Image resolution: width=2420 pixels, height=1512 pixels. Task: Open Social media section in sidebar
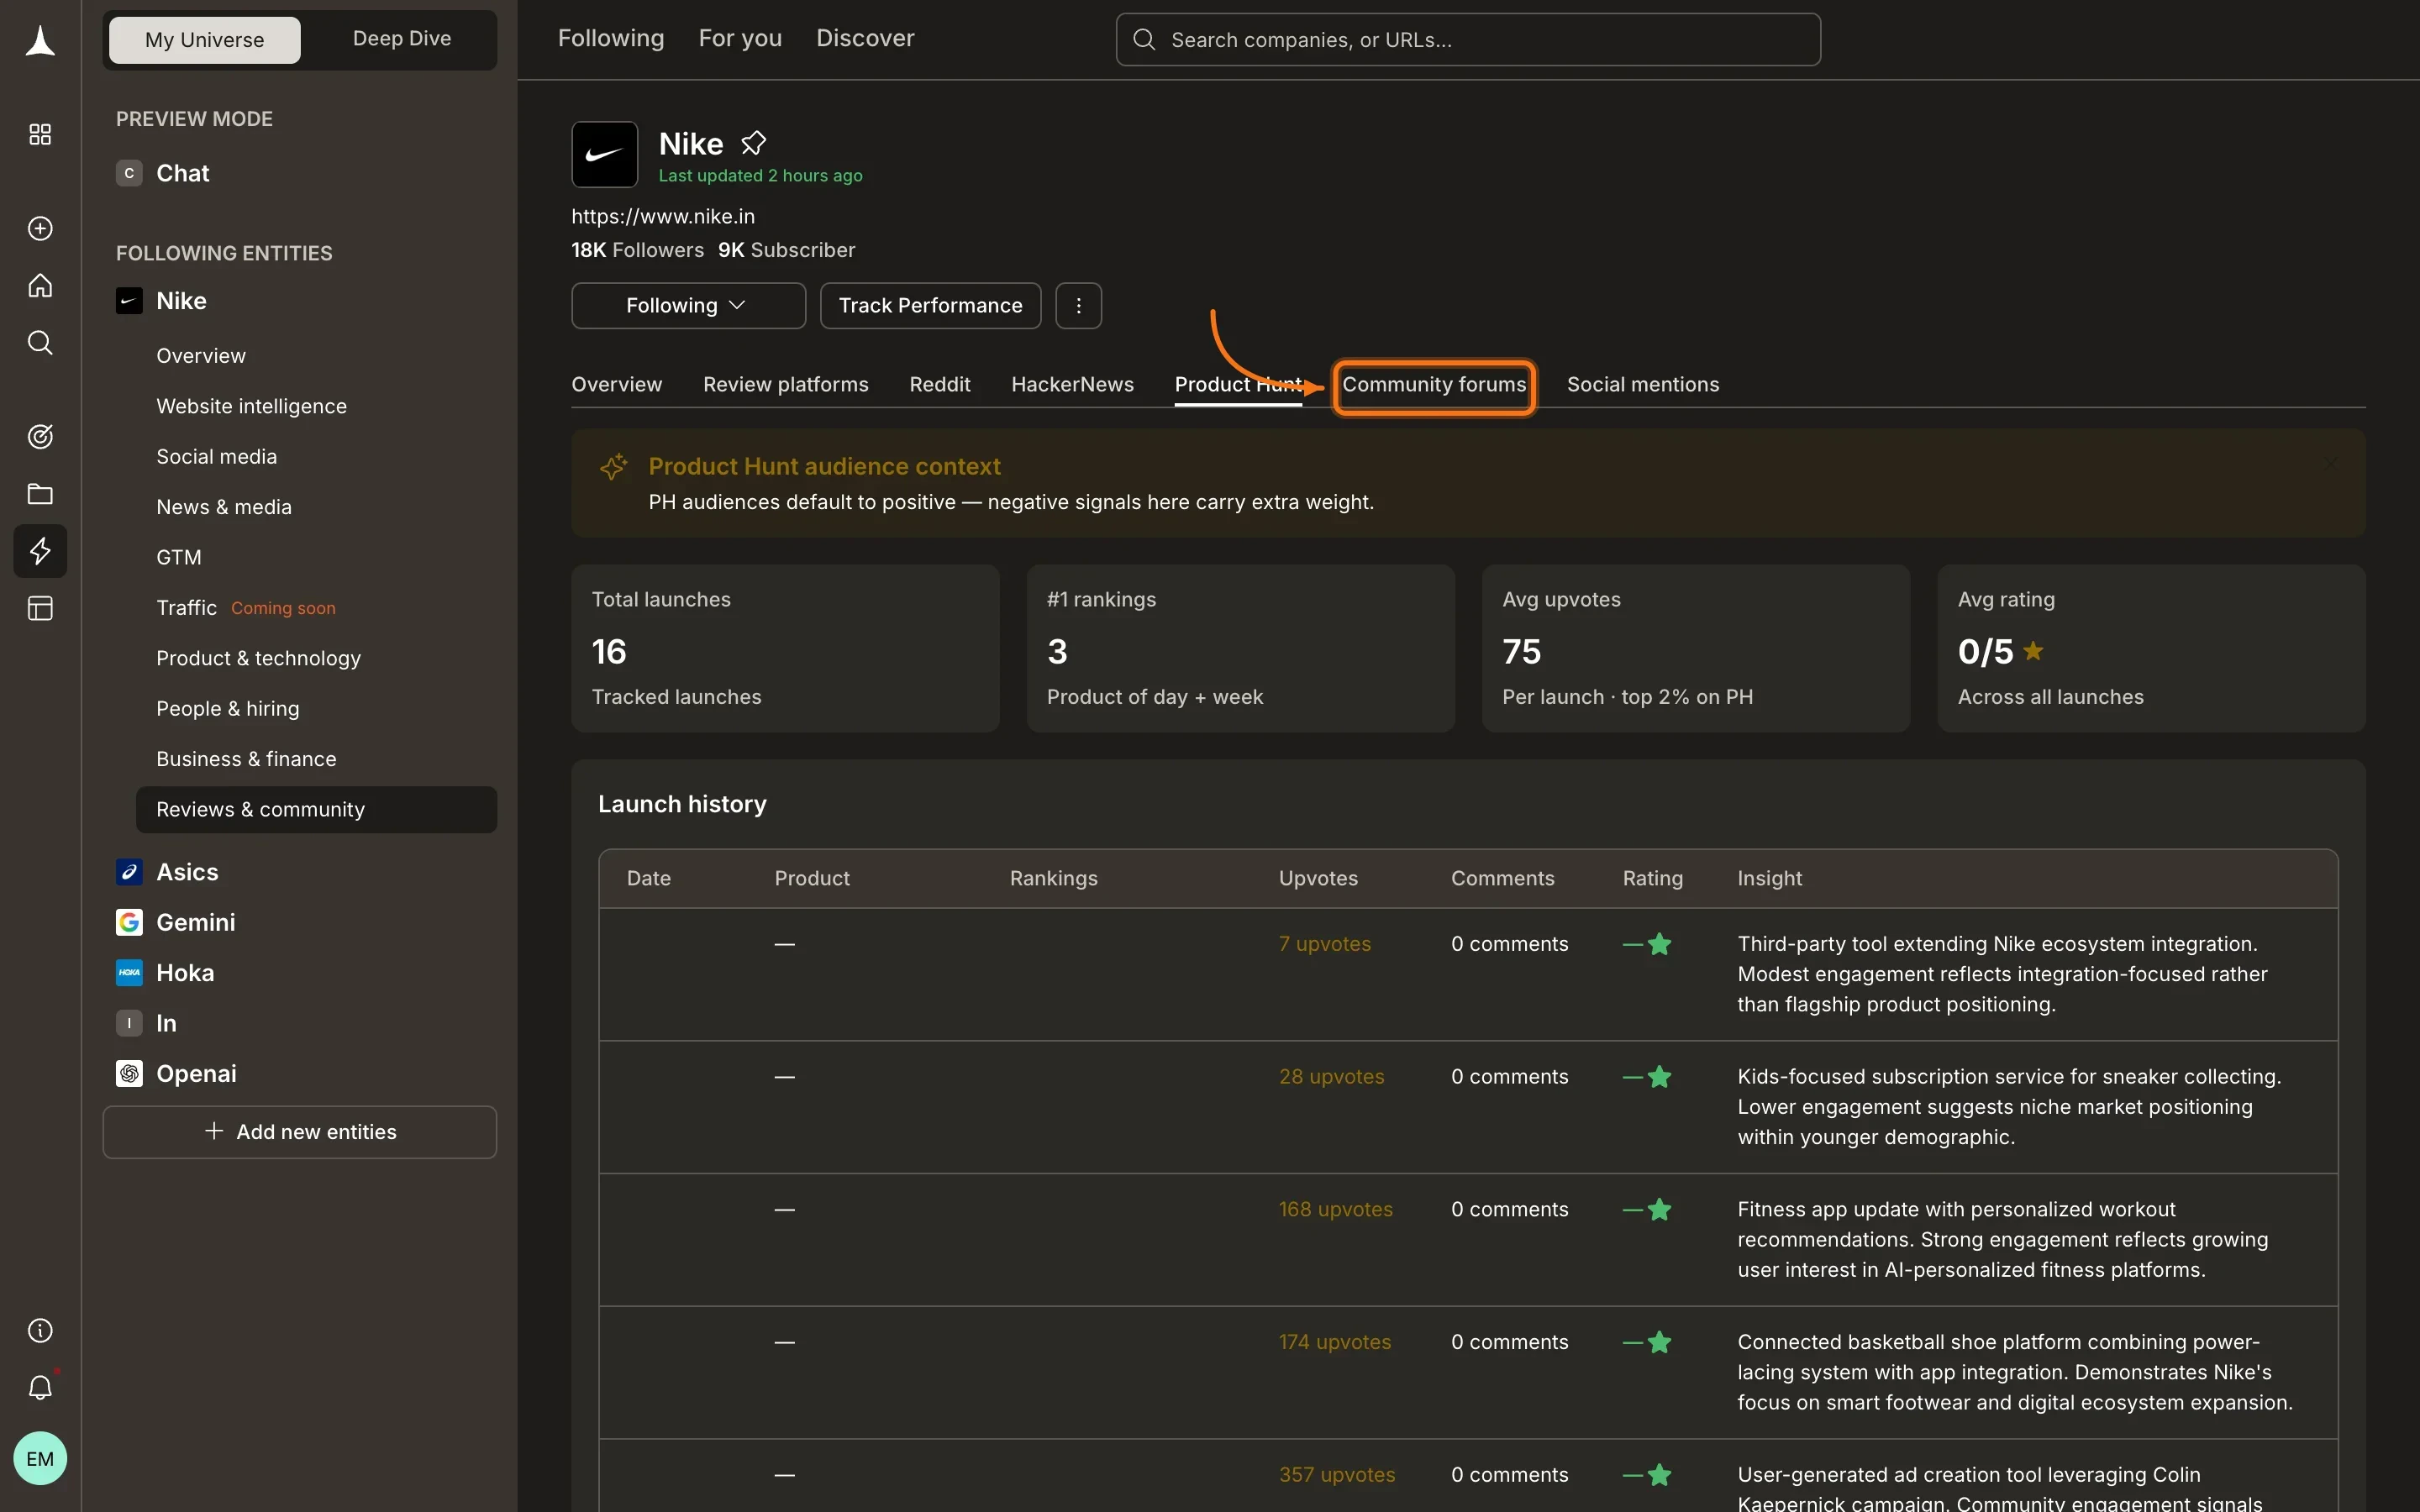(216, 457)
